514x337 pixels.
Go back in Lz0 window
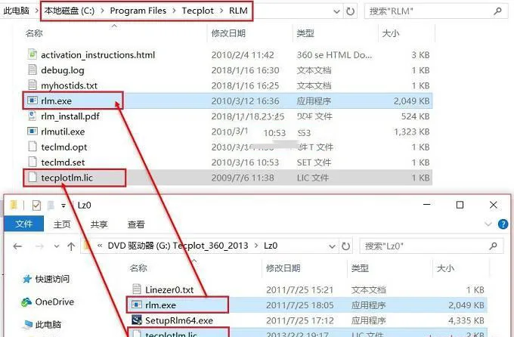tap(17, 246)
